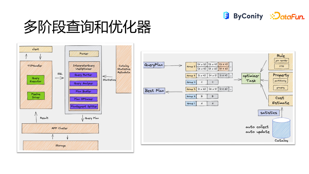Click the [1 x 4] cell in Group 6

click(202, 76)
